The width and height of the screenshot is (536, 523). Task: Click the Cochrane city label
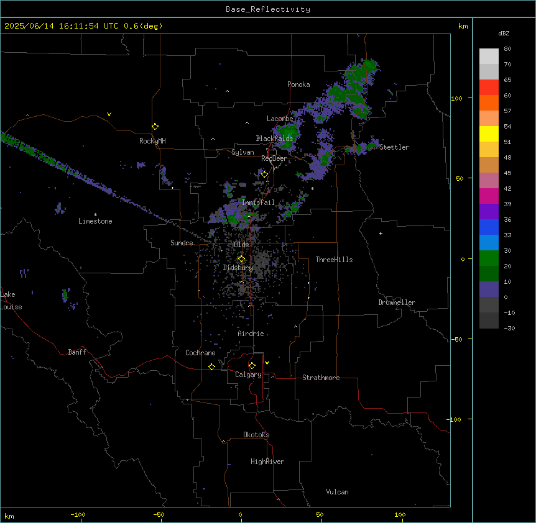[x=200, y=353]
